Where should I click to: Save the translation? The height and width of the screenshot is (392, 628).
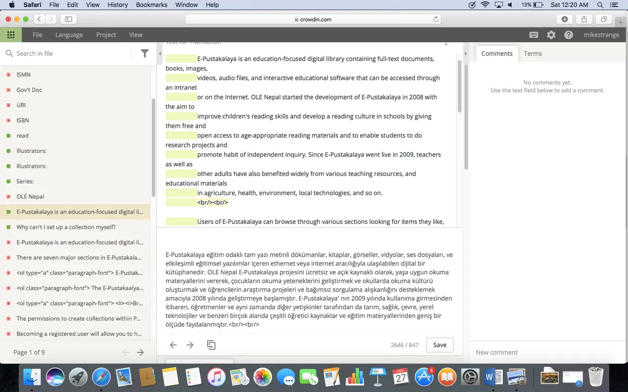click(440, 345)
